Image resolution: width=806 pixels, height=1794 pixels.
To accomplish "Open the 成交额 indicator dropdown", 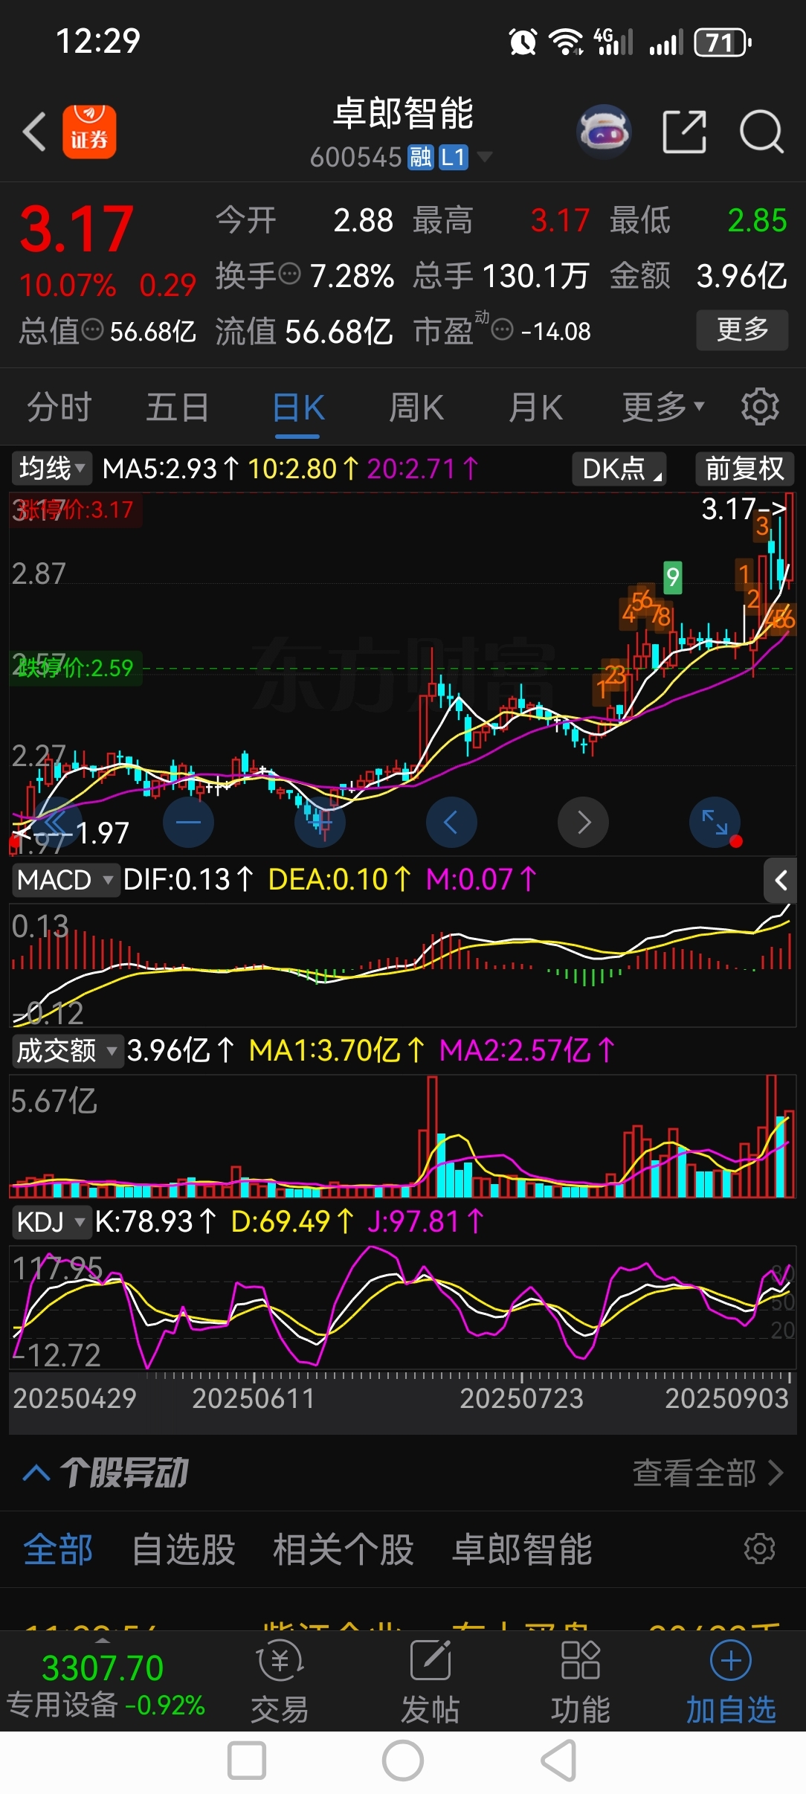I will (67, 1051).
